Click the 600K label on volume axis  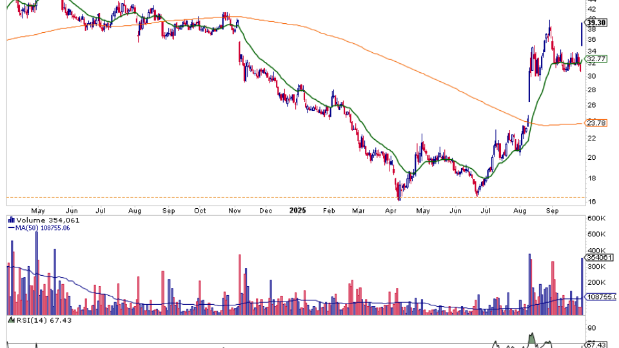(597, 218)
